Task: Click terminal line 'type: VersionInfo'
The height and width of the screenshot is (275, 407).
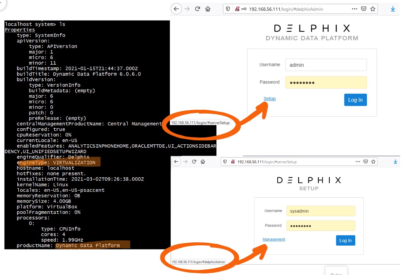Action: [54, 85]
